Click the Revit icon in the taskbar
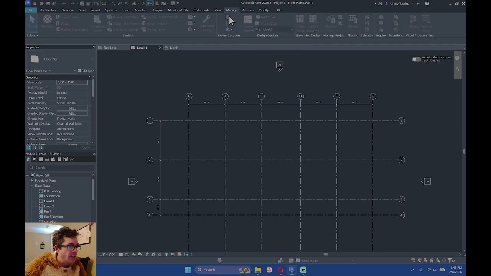 (292, 270)
